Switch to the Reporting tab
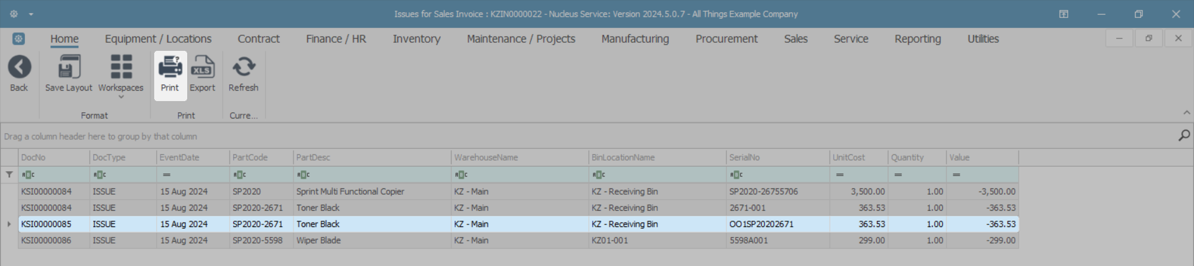The height and width of the screenshot is (266, 1194). pyautogui.click(x=917, y=39)
